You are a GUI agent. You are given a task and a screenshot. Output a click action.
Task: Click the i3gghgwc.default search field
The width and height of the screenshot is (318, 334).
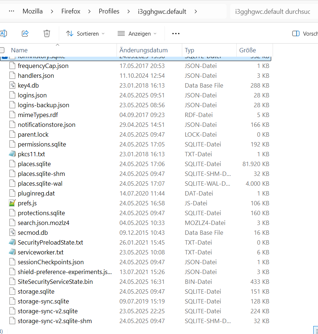coord(273,12)
